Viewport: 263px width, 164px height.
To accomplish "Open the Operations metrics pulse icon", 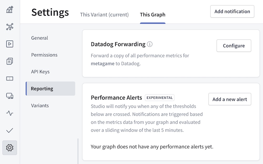I will (10, 113).
